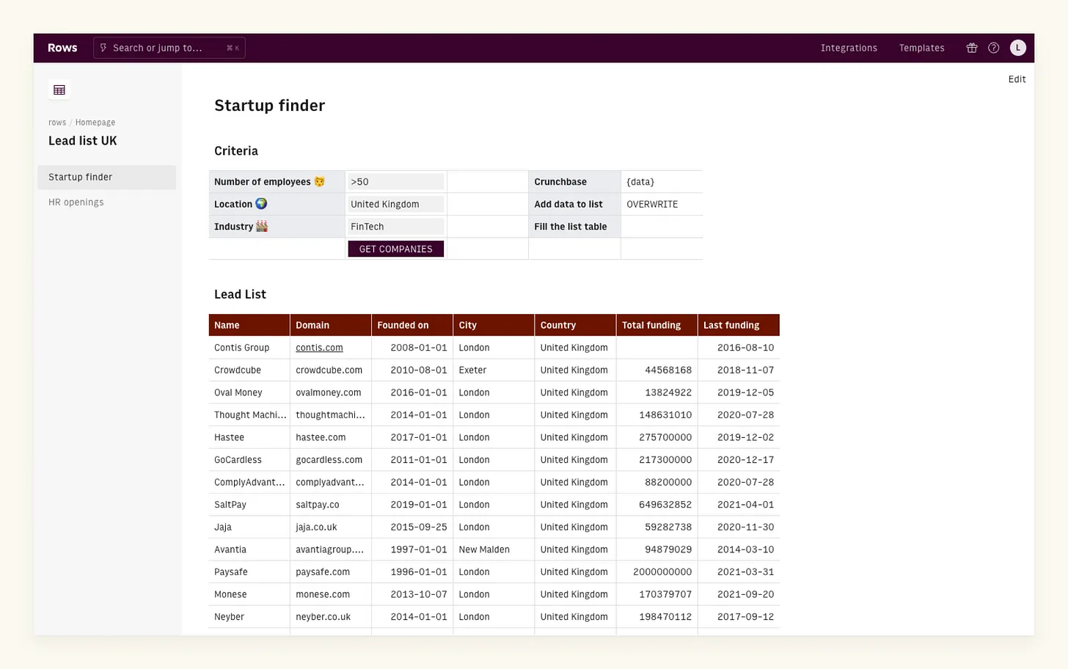Select the Exeter city cell
This screenshot has width=1068, height=669.
click(494, 370)
